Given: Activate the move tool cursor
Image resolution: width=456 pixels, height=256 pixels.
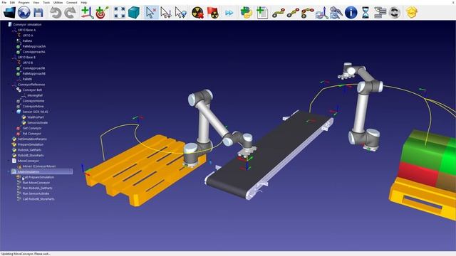Looking at the screenshot, I should pos(180,13).
